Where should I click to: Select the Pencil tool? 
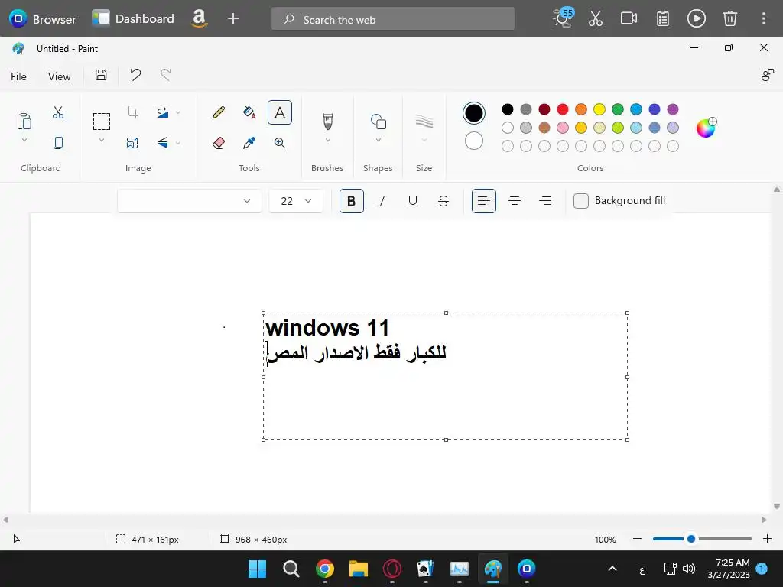pos(218,112)
